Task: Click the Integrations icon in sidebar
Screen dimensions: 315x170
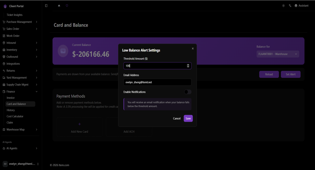Action: [4, 64]
